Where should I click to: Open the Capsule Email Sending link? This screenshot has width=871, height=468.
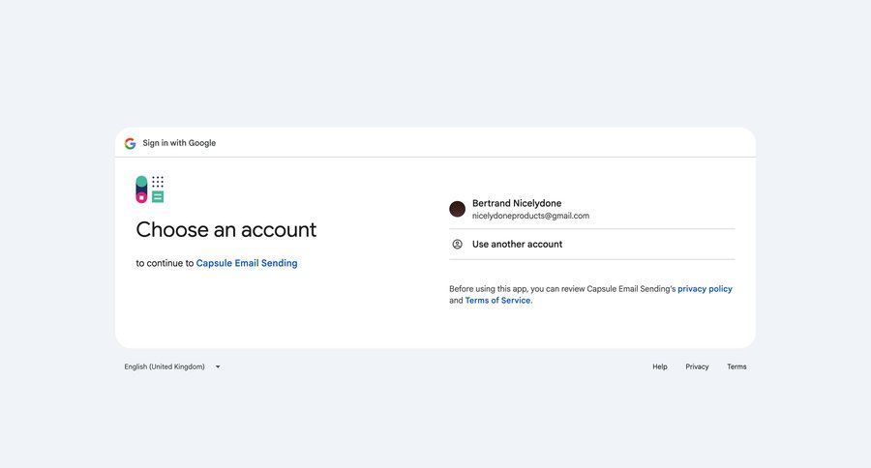coord(247,263)
